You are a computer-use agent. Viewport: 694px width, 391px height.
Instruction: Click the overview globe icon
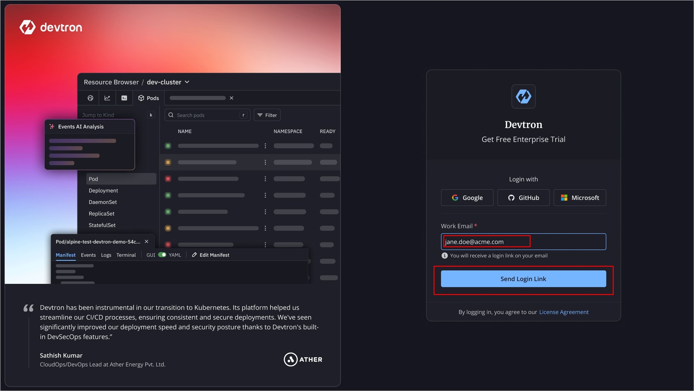click(x=90, y=98)
